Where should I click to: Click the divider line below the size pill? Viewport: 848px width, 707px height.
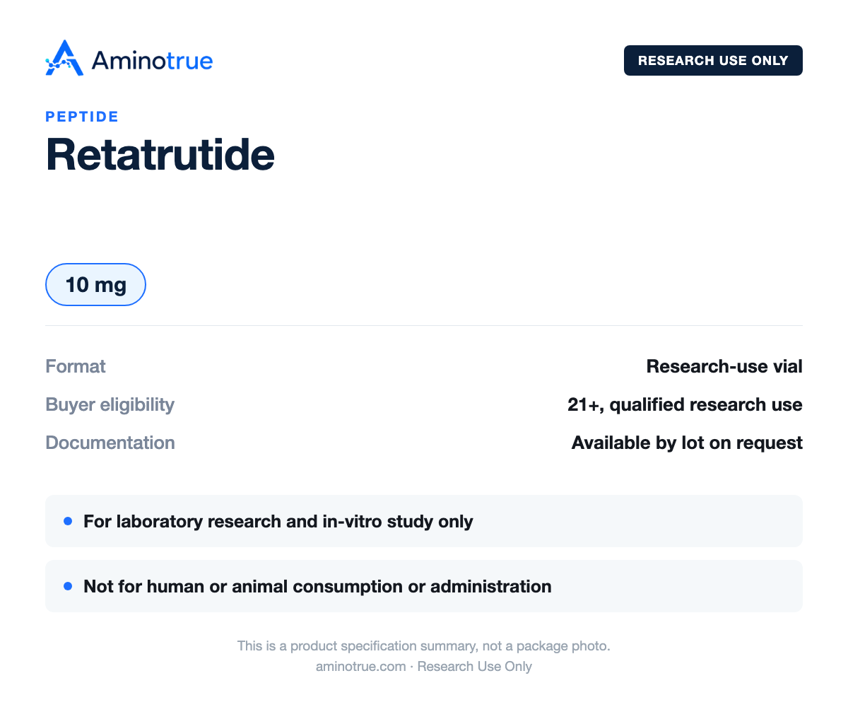click(x=424, y=325)
